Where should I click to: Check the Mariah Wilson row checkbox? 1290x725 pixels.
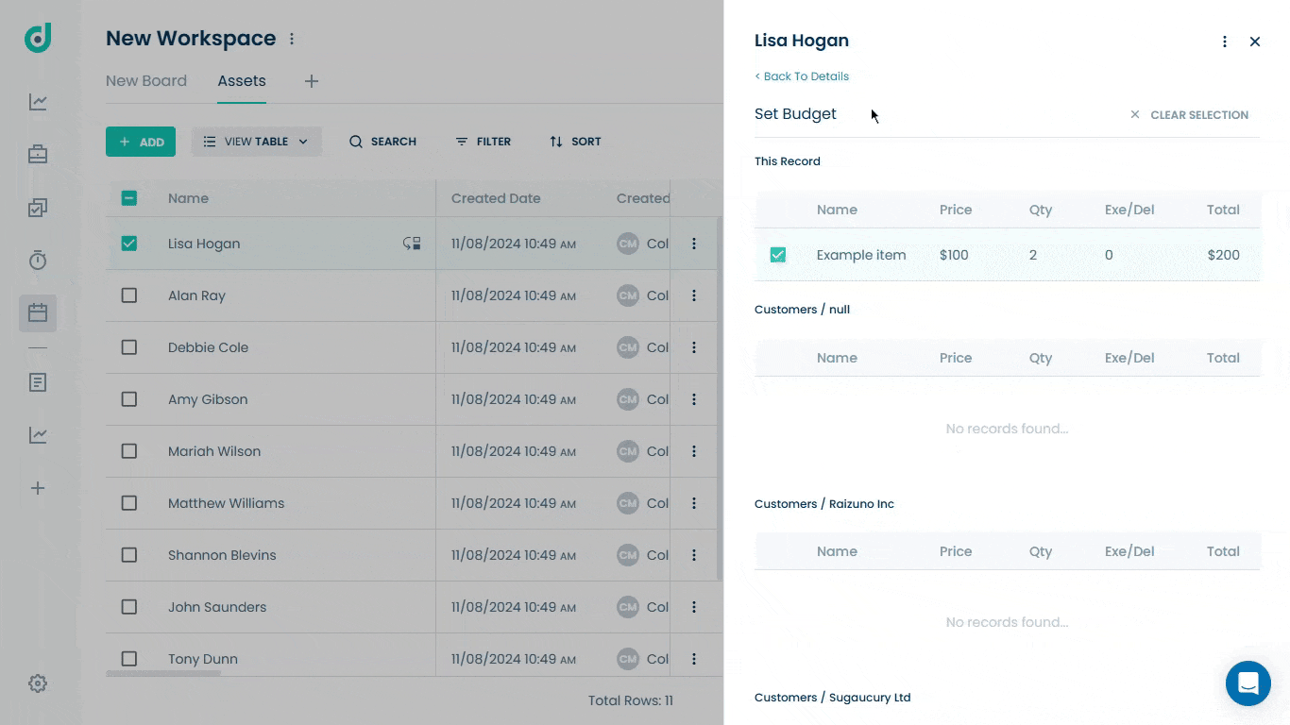point(129,451)
